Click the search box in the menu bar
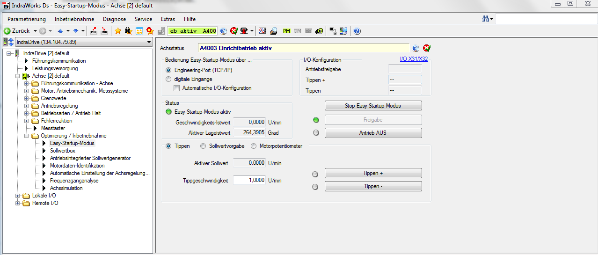The height and width of the screenshot is (255, 598). [x=546, y=19]
